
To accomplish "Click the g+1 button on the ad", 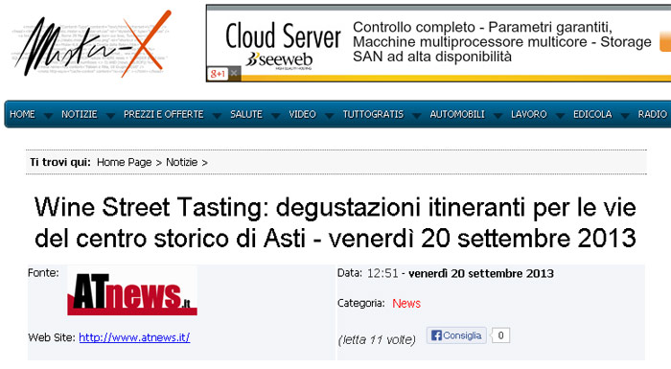I will (x=218, y=74).
